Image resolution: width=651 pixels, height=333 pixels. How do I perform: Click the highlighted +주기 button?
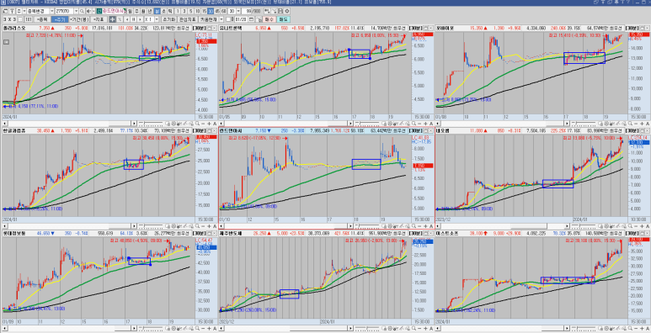(59, 19)
